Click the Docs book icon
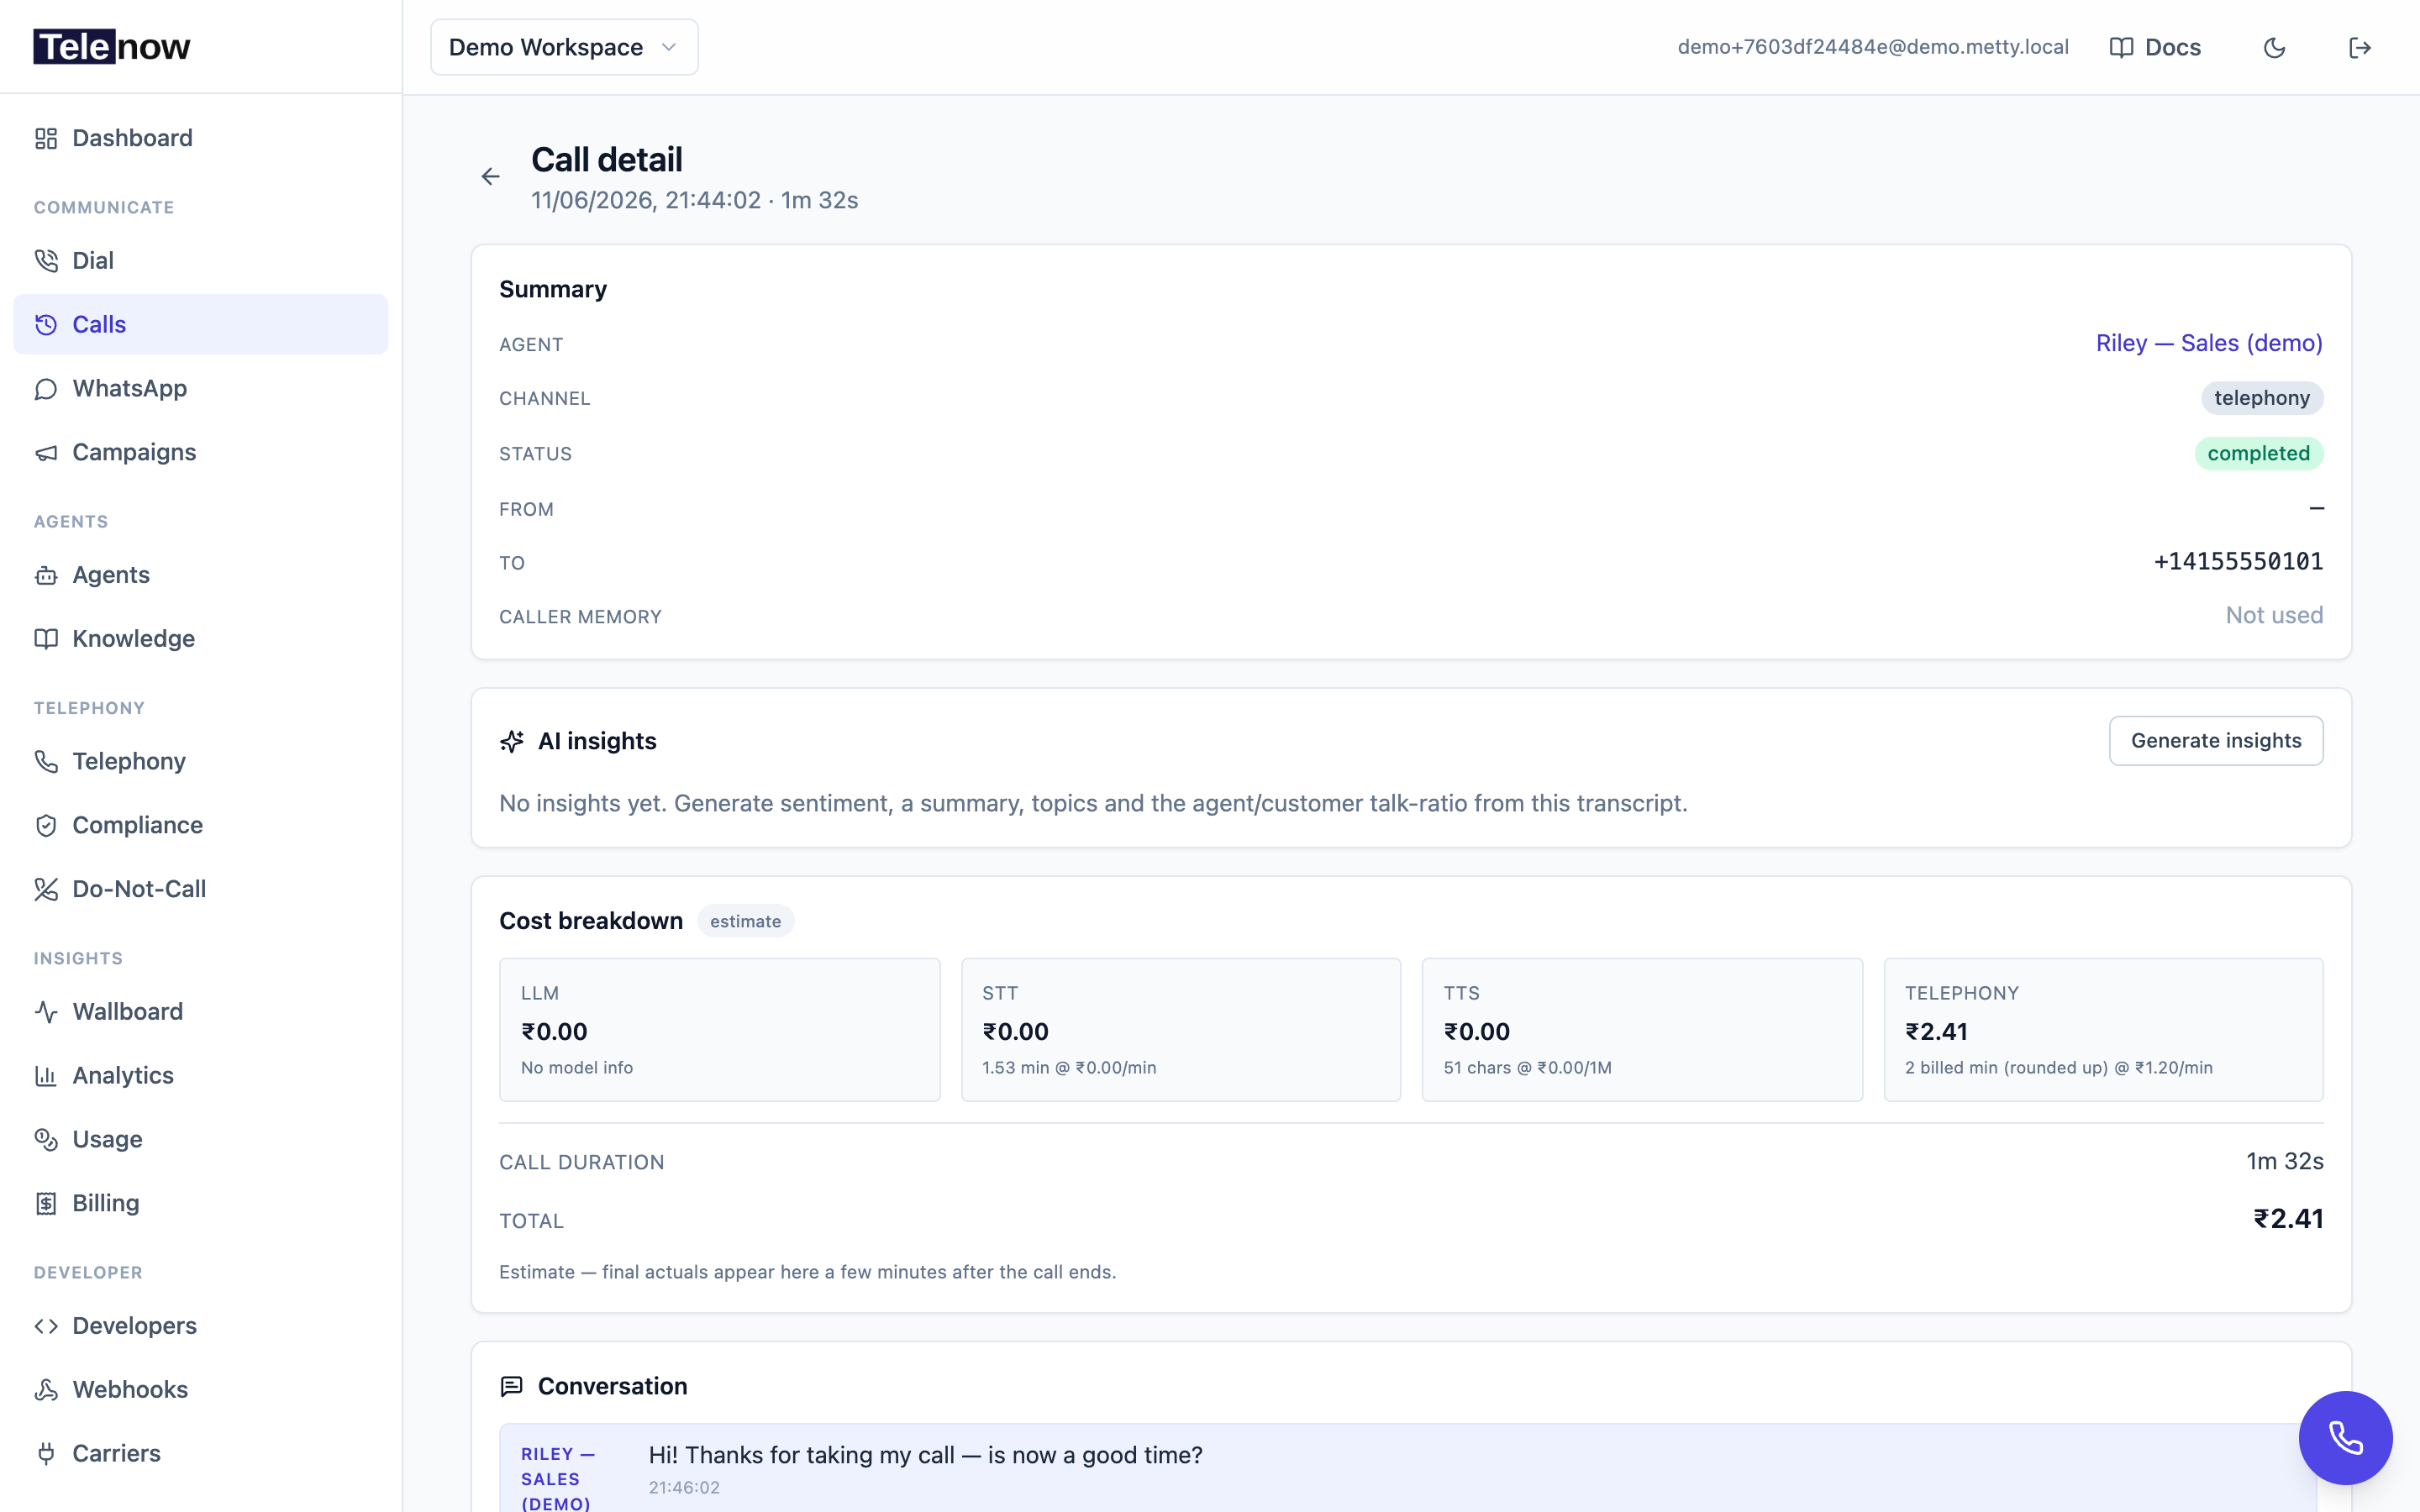 click(2121, 48)
